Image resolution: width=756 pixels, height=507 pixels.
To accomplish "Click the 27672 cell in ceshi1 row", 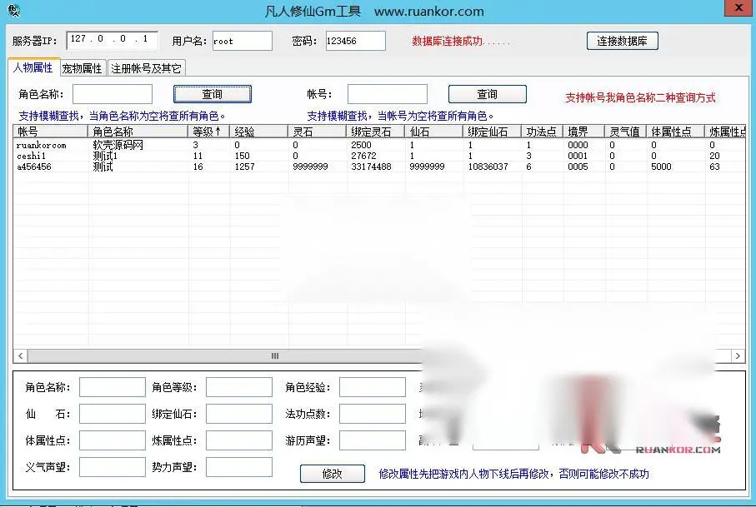I will pos(363,156).
